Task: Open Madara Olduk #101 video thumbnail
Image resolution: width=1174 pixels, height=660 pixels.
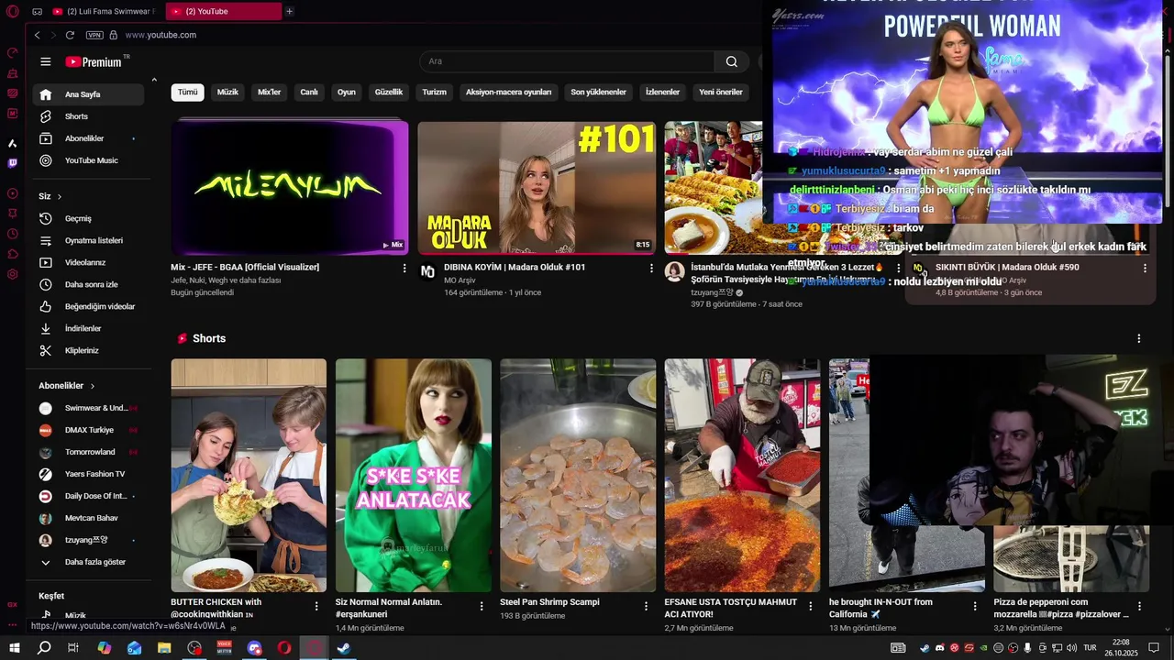Action: coord(537,187)
